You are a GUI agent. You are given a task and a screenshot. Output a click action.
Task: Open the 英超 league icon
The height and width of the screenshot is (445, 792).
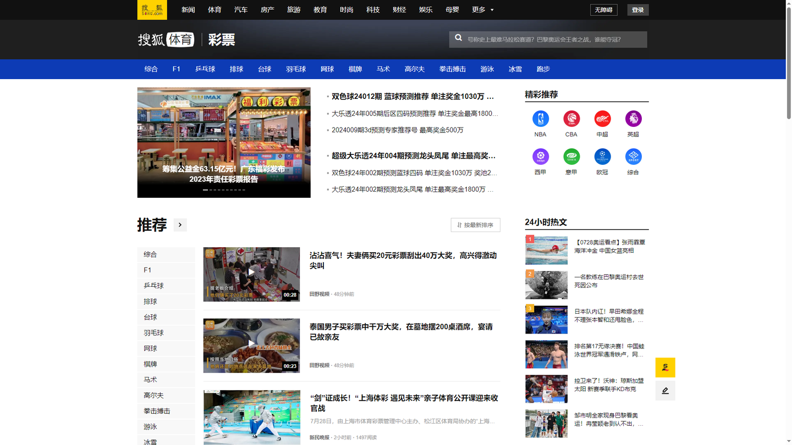633,119
